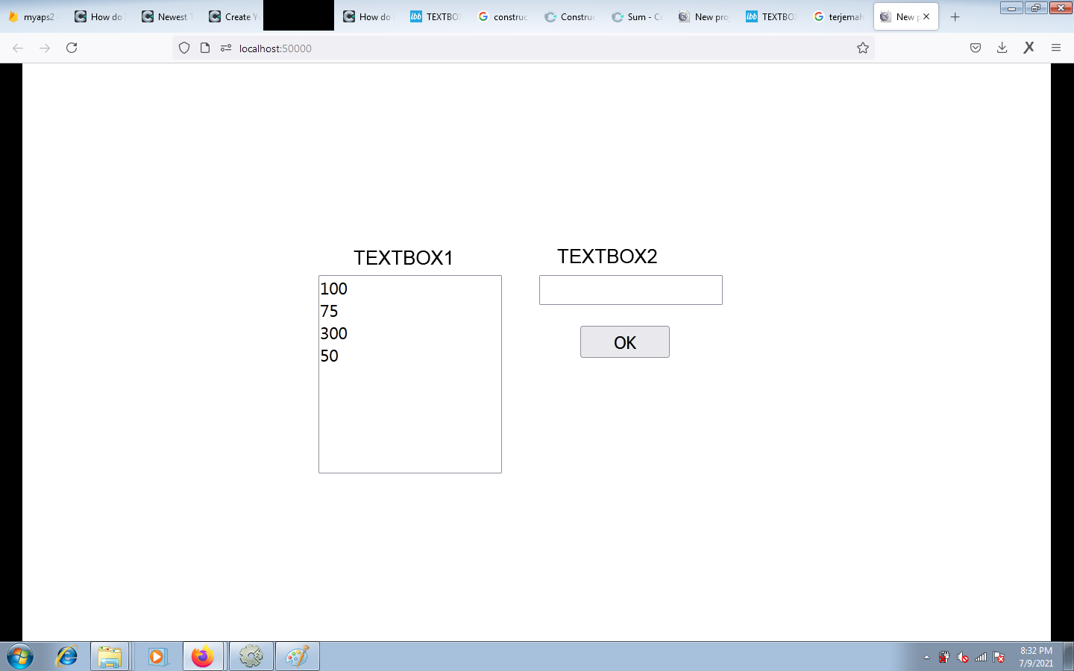Switch to the Sum - C tab

pos(638,16)
